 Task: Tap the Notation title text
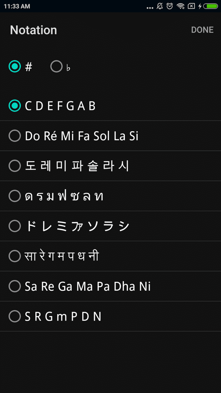pyautogui.click(x=34, y=30)
